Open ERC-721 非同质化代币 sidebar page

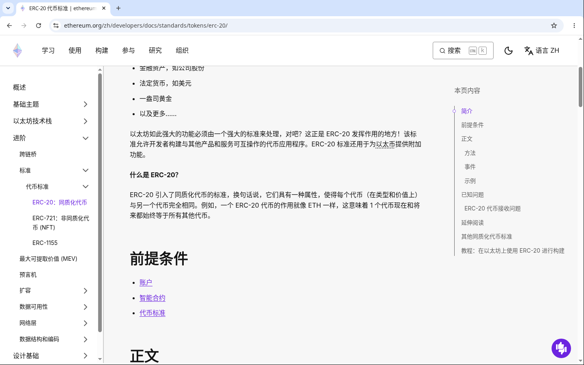61,223
